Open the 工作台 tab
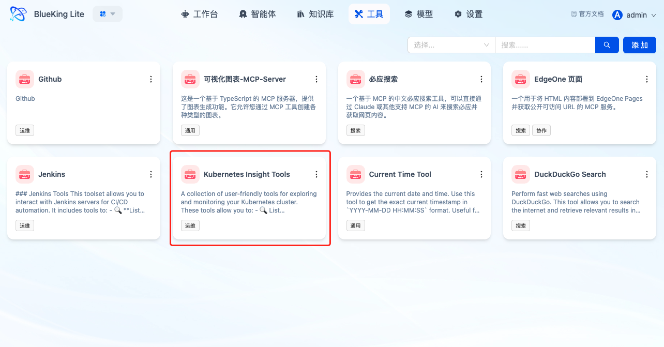 point(200,14)
